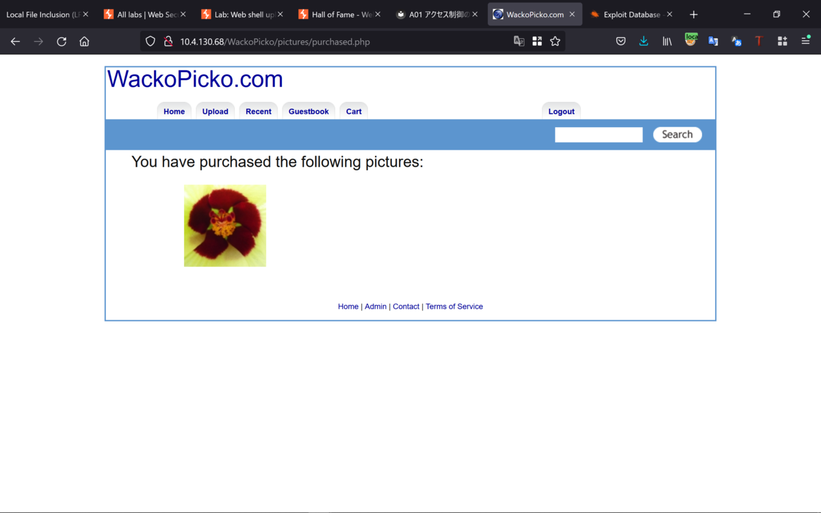Go back to the previous page
The width and height of the screenshot is (821, 513).
coord(15,42)
